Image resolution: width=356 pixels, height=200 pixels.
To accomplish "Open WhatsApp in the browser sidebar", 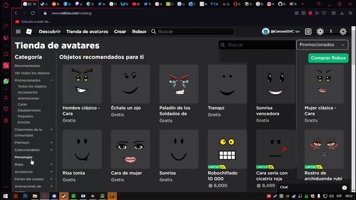I will (x=6, y=81).
